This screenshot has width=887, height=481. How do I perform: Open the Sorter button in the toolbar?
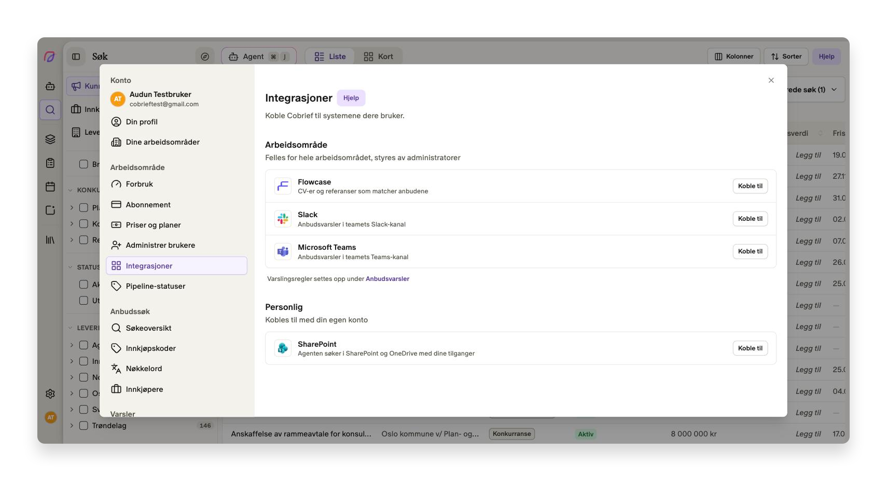(x=786, y=56)
